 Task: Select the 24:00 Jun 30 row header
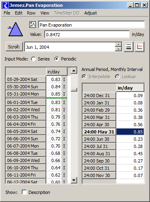[x=99, y=139]
